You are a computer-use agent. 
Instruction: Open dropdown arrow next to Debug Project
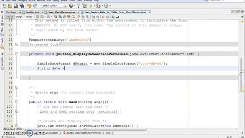click(102, 6)
